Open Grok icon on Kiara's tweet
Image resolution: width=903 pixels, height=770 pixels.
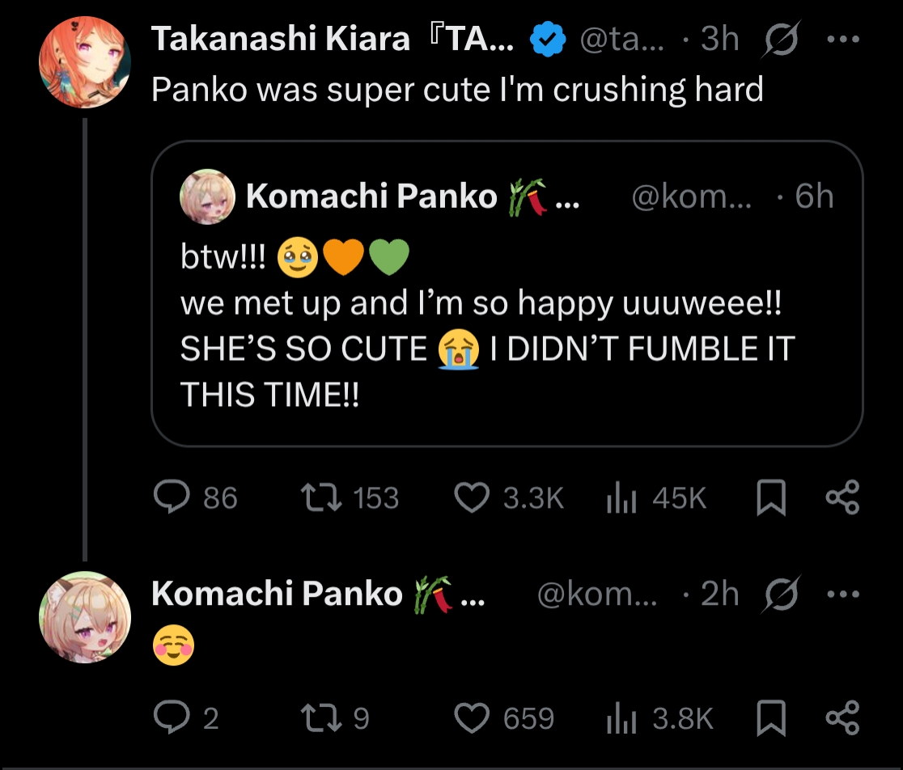[781, 39]
